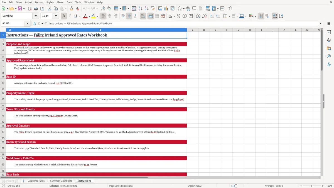Switch to the Approved Rates sheet tab
Viewport: 334px width, 188px height.
[x=36, y=181]
